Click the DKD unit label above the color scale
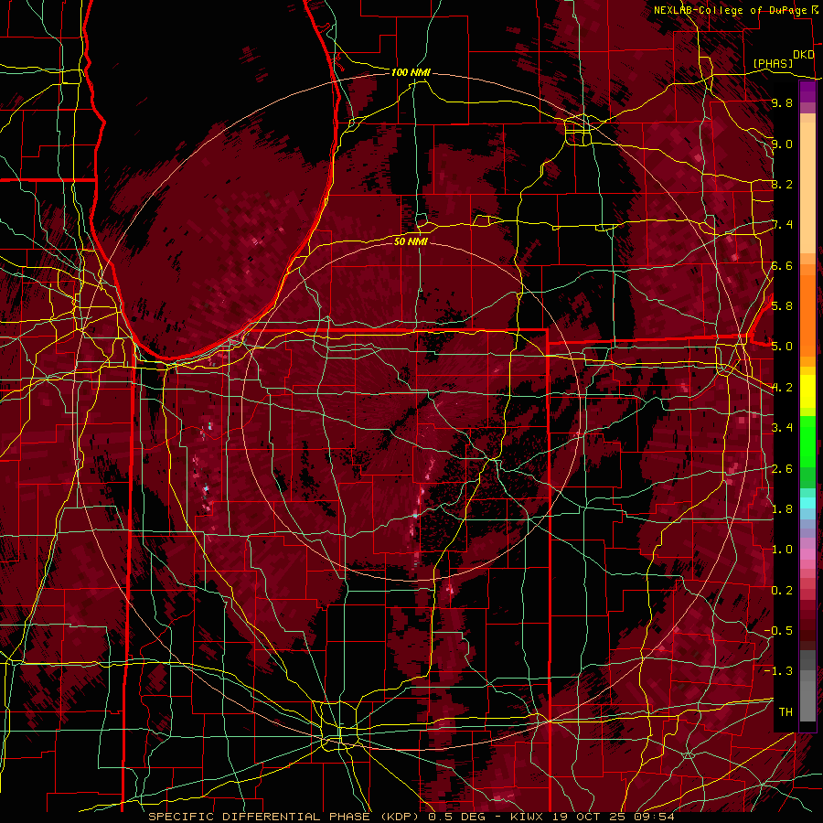This screenshot has width=823, height=823. [x=804, y=55]
